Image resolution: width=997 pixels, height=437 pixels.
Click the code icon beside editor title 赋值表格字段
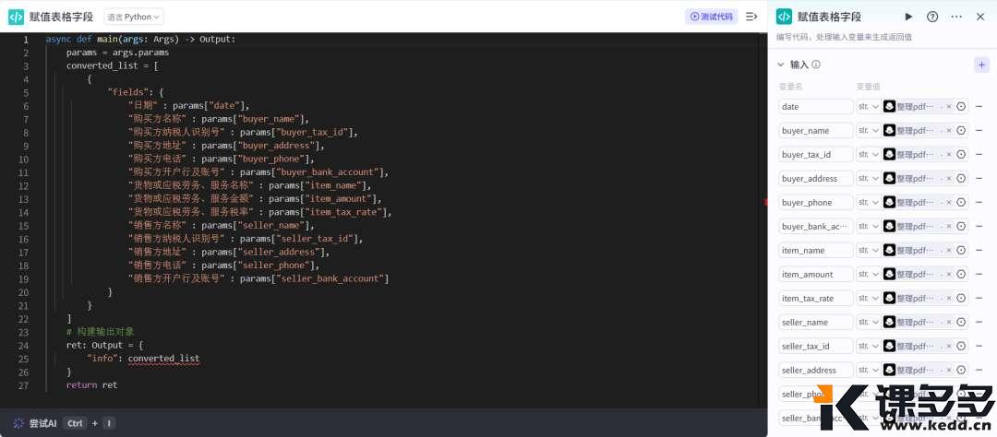tap(16, 18)
